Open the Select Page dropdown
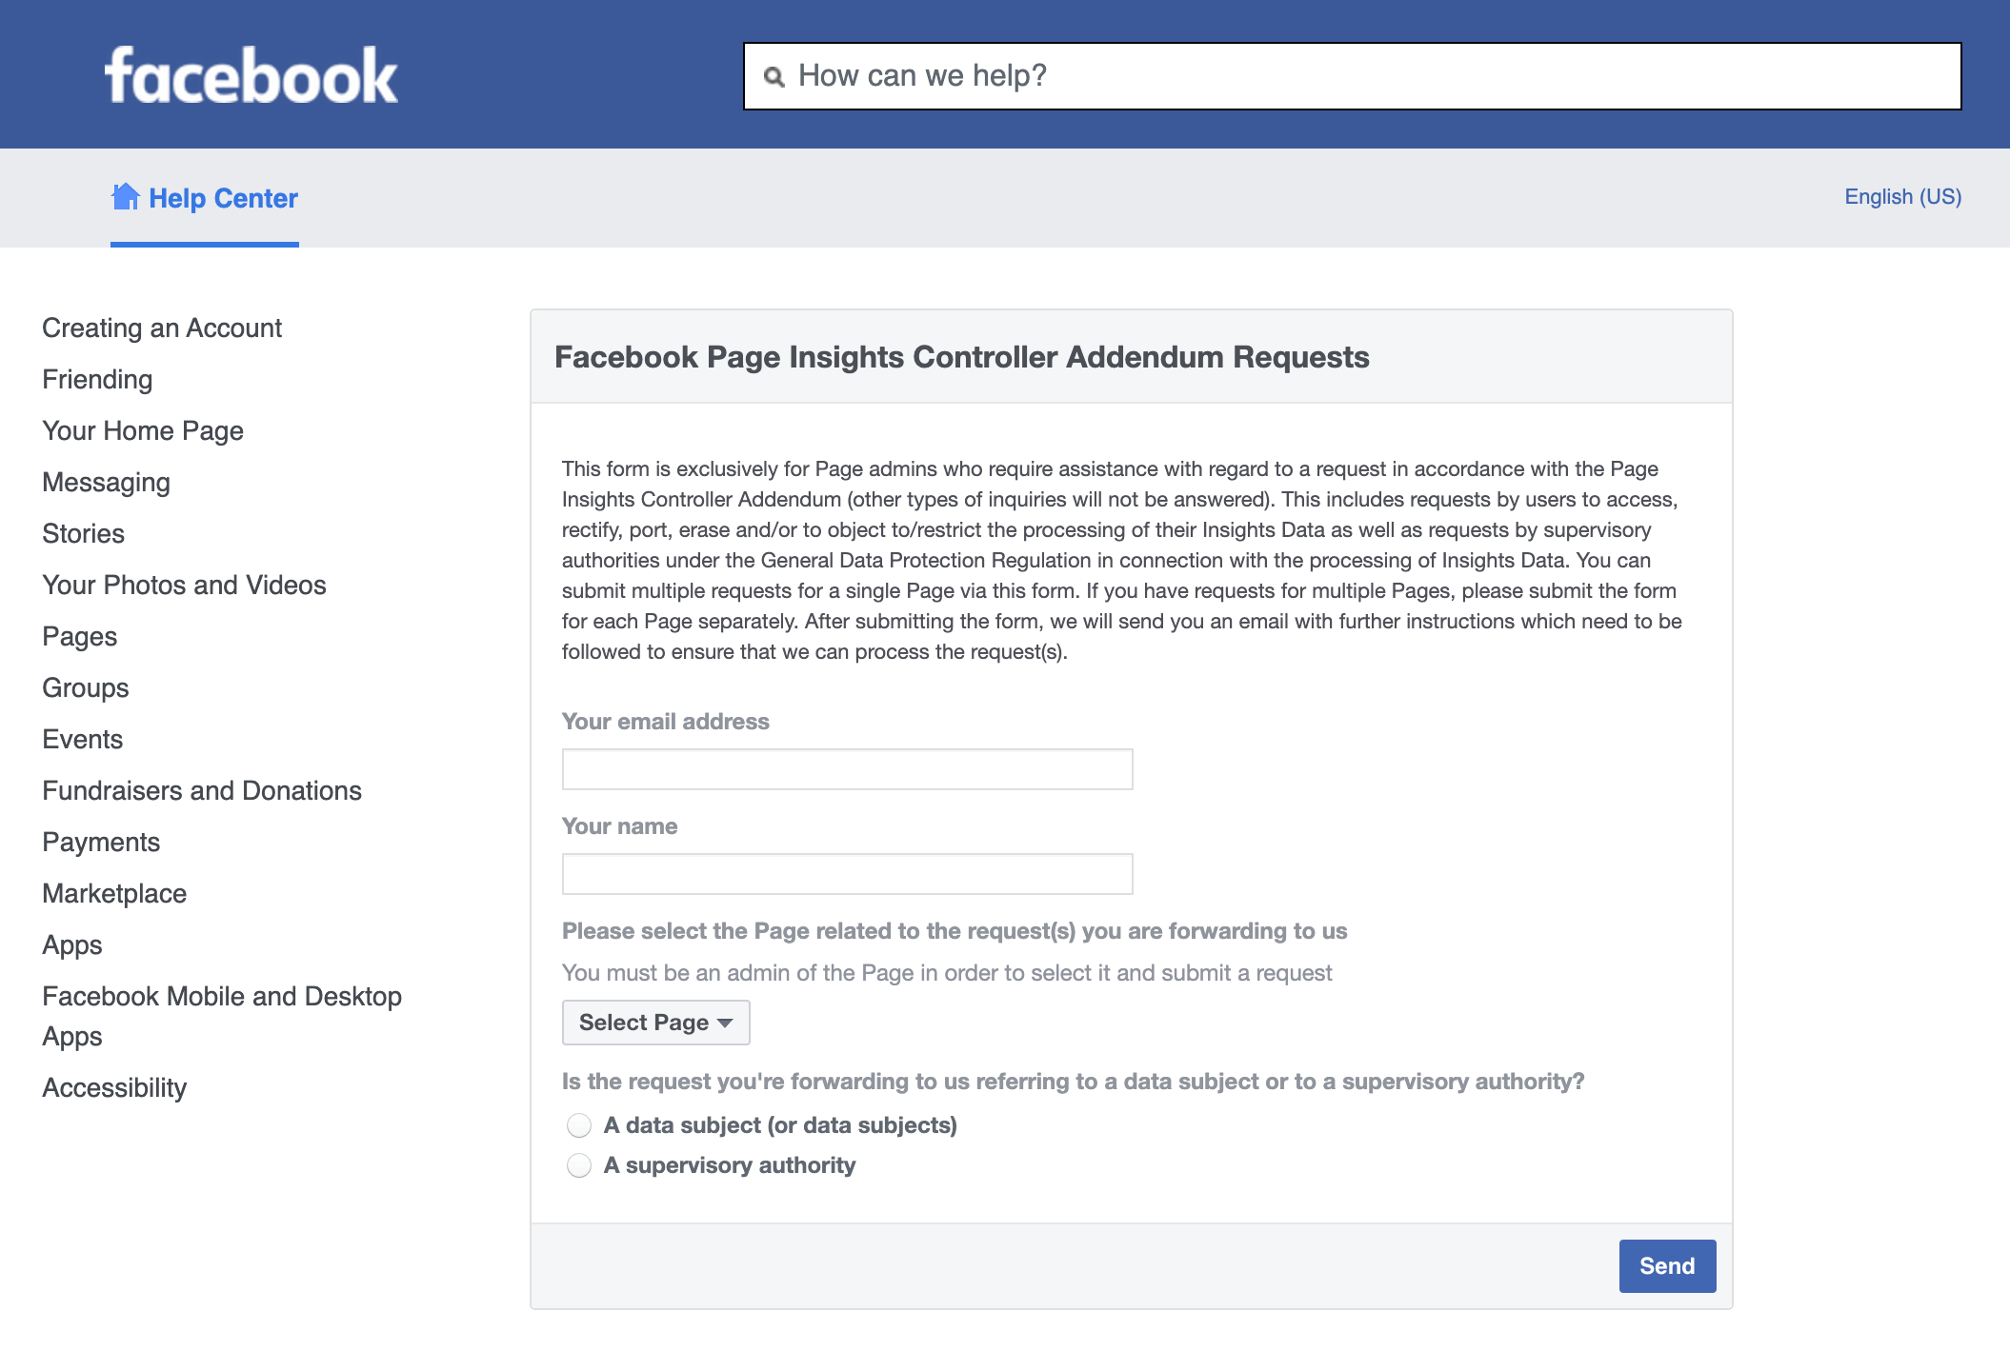 655,1022
